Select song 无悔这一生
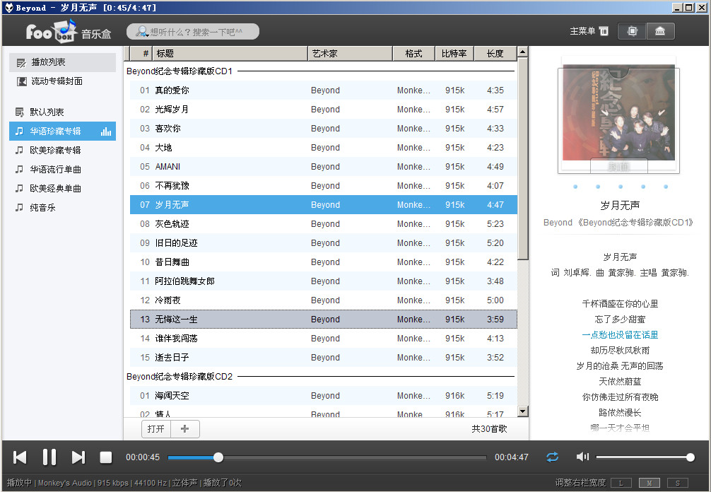Image resolution: width=711 pixels, height=492 pixels. 323,320
